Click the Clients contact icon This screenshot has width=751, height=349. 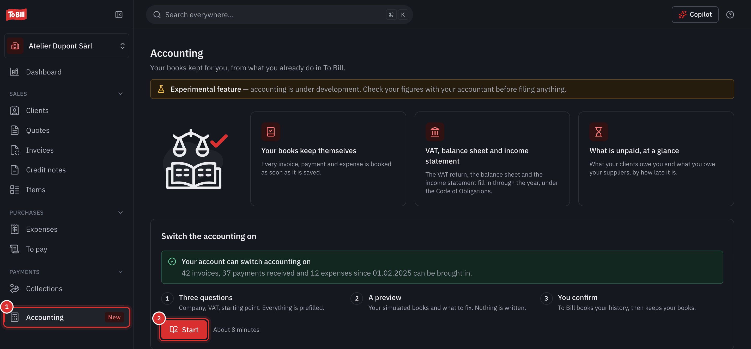point(14,111)
